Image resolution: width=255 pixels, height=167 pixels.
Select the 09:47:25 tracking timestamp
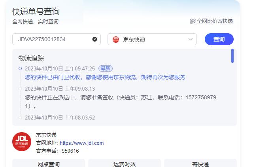[60, 68]
